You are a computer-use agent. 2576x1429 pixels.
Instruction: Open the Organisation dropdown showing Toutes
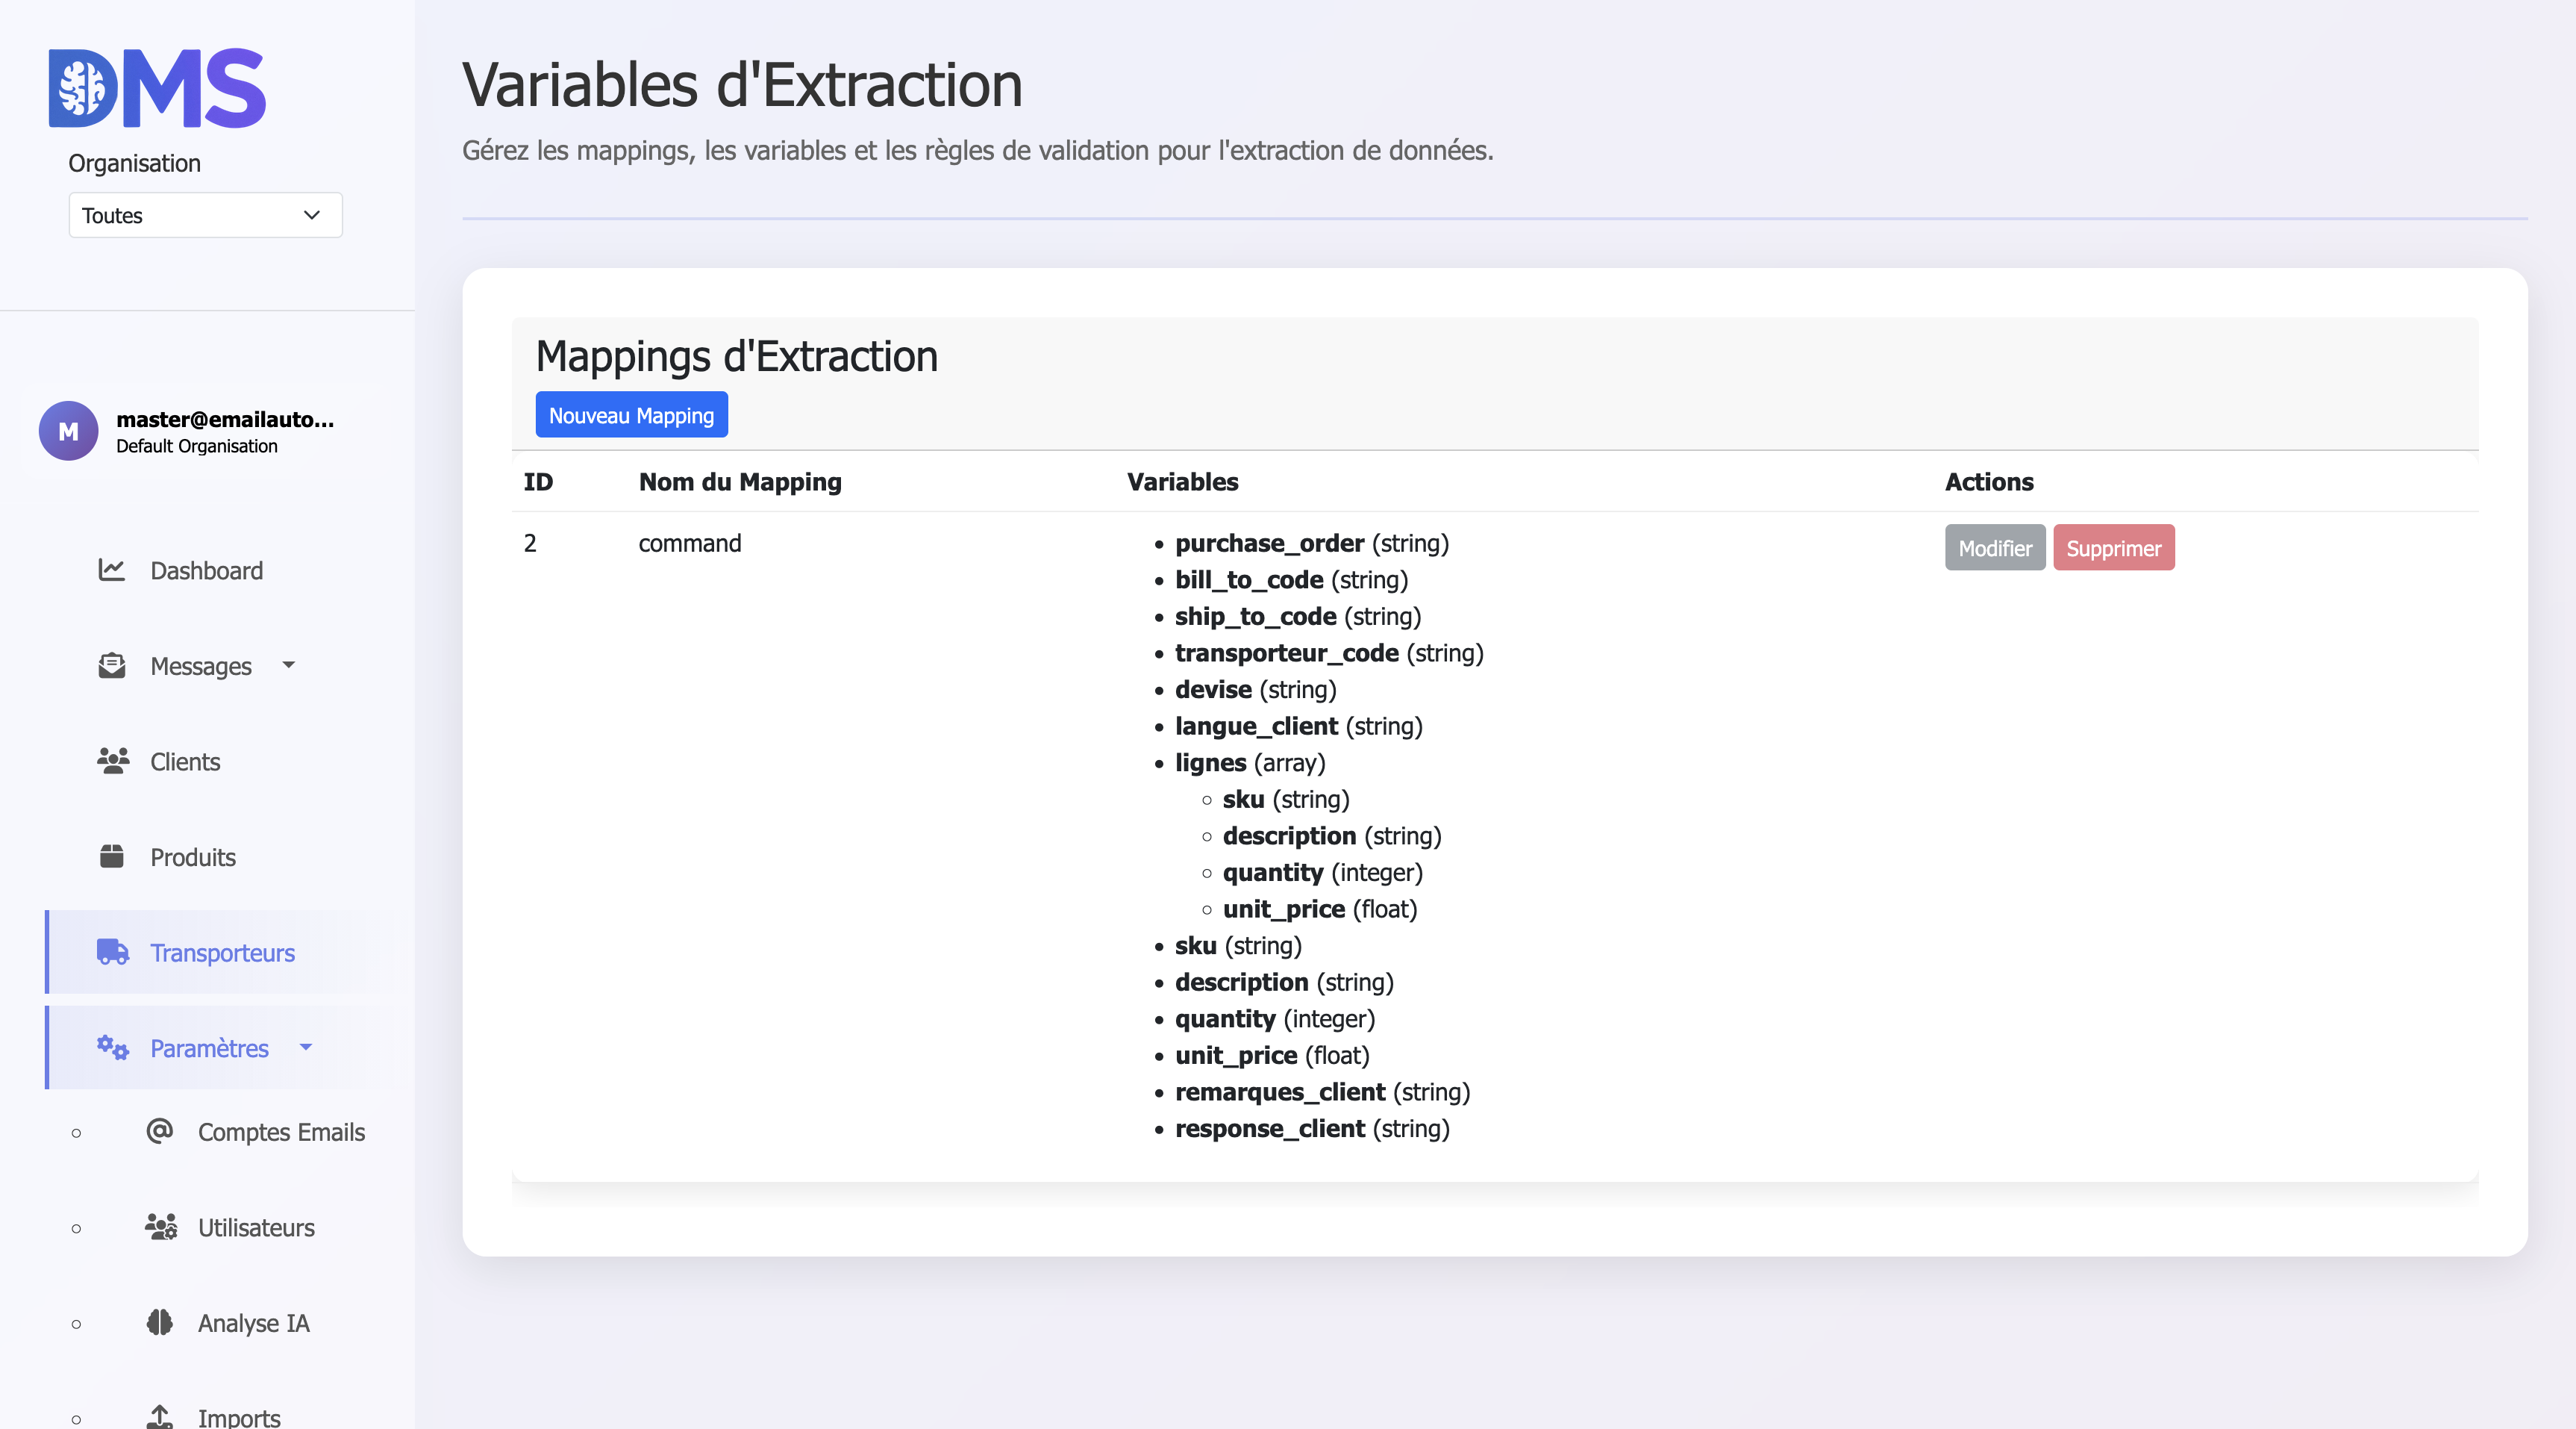point(205,215)
